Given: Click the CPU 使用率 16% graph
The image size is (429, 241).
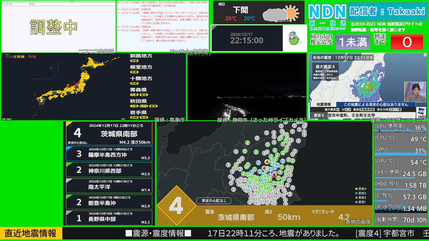Looking at the screenshot, I should pyautogui.click(x=400, y=127).
